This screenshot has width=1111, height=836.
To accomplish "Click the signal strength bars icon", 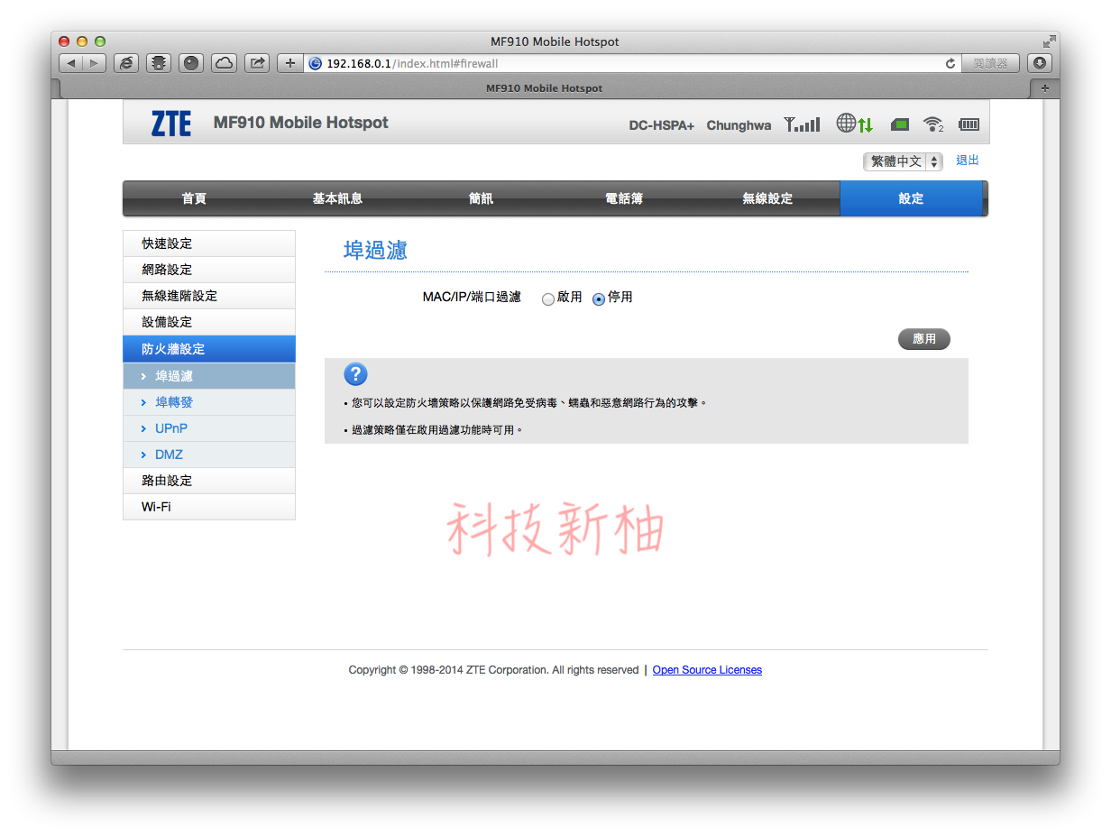I will click(802, 124).
